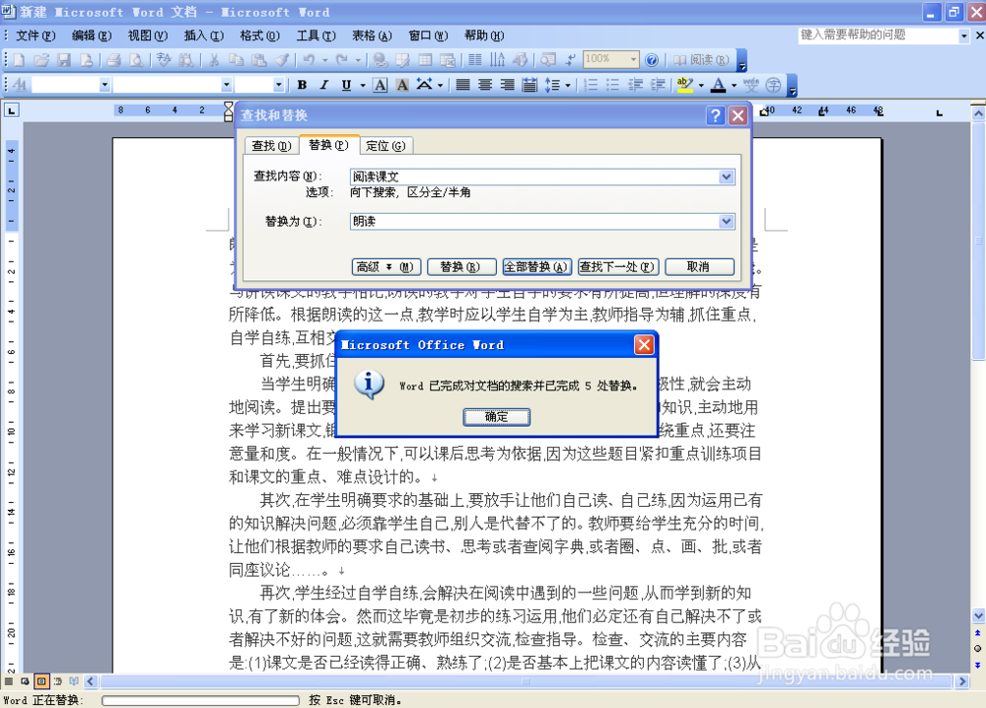This screenshot has width=986, height=708.
Task: Click the 替换(R) button
Action: (460, 266)
